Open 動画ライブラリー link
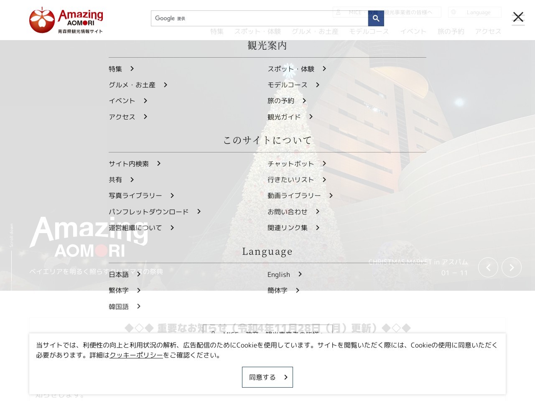The width and height of the screenshot is (535, 401). [x=300, y=195]
